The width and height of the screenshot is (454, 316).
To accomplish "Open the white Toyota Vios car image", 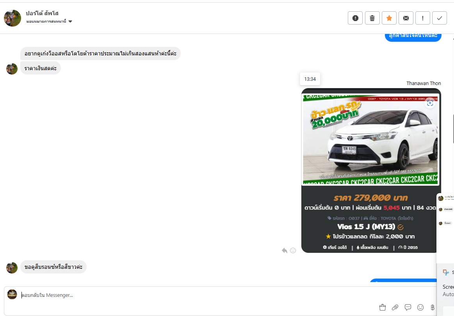I will tap(370, 139).
